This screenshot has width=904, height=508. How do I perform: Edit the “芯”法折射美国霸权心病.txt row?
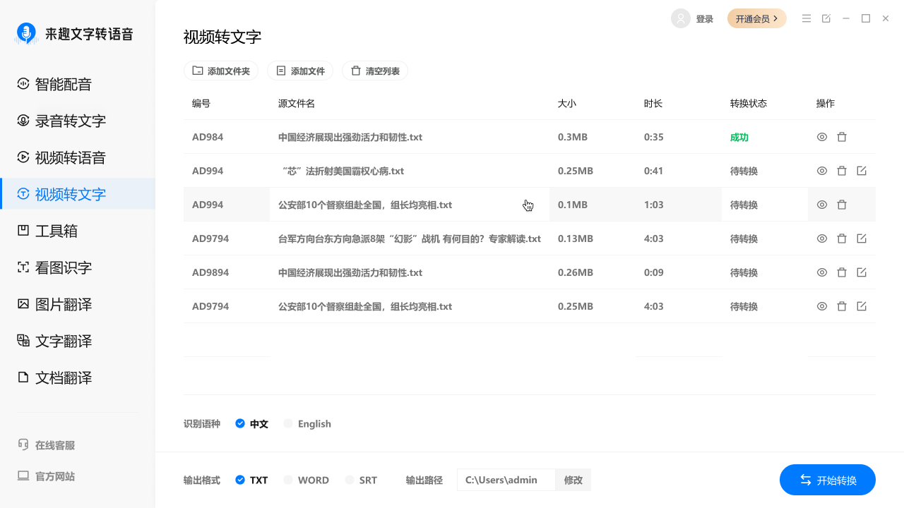[x=862, y=171]
